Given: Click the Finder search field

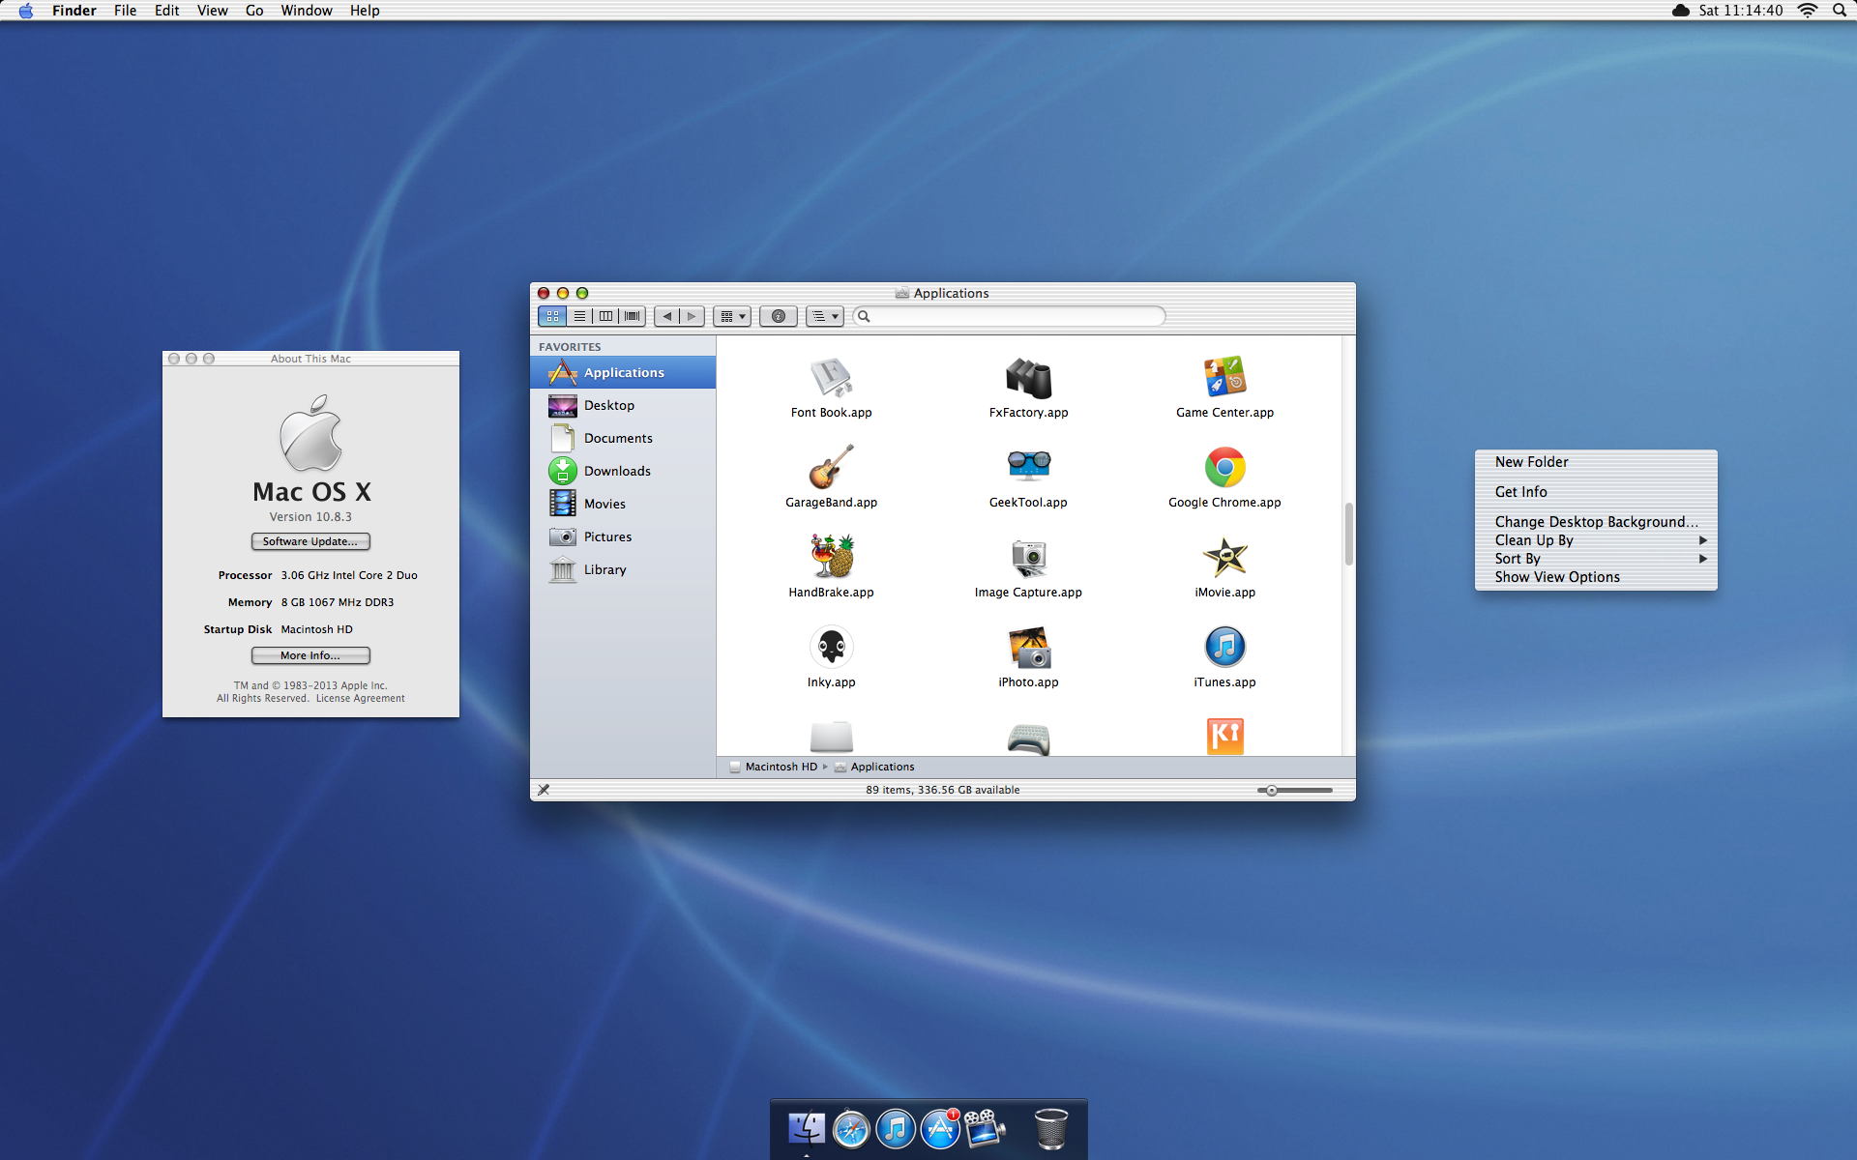Looking at the screenshot, I should [x=1009, y=316].
